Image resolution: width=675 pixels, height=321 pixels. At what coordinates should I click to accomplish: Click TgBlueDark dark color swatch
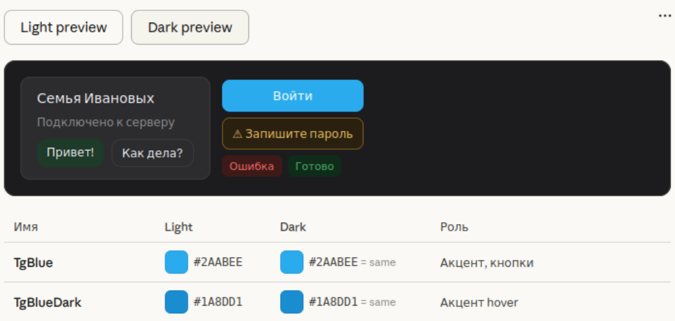pyautogui.click(x=292, y=302)
